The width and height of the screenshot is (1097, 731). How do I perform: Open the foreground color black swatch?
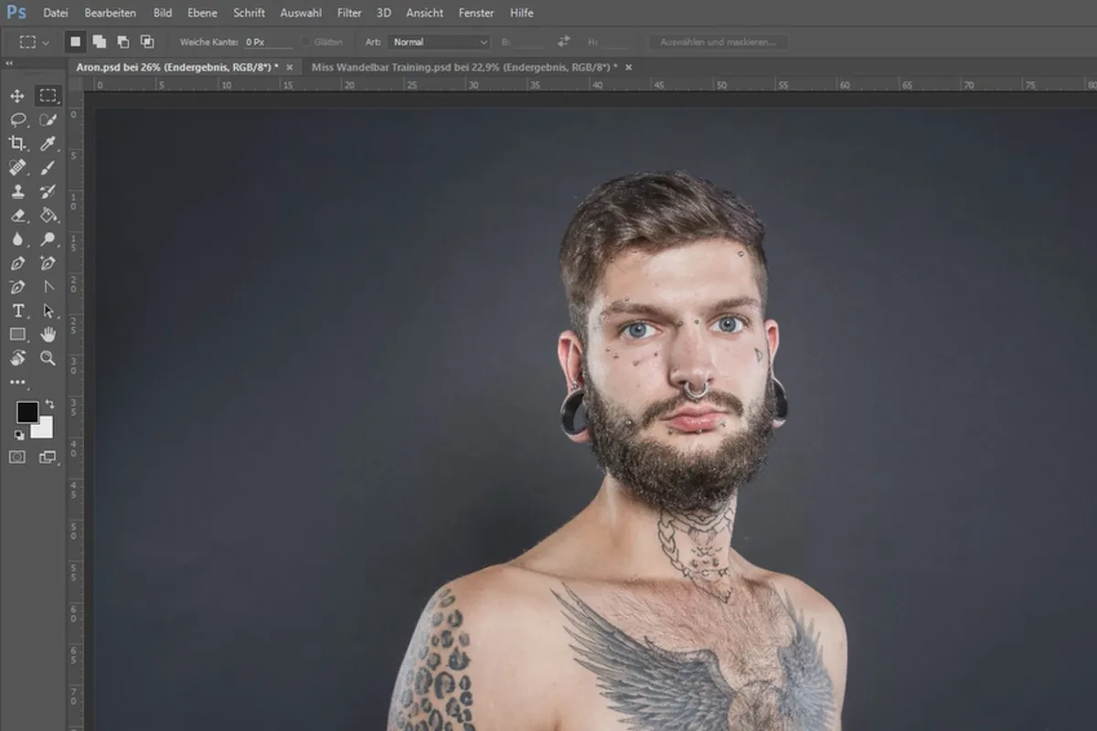point(27,412)
